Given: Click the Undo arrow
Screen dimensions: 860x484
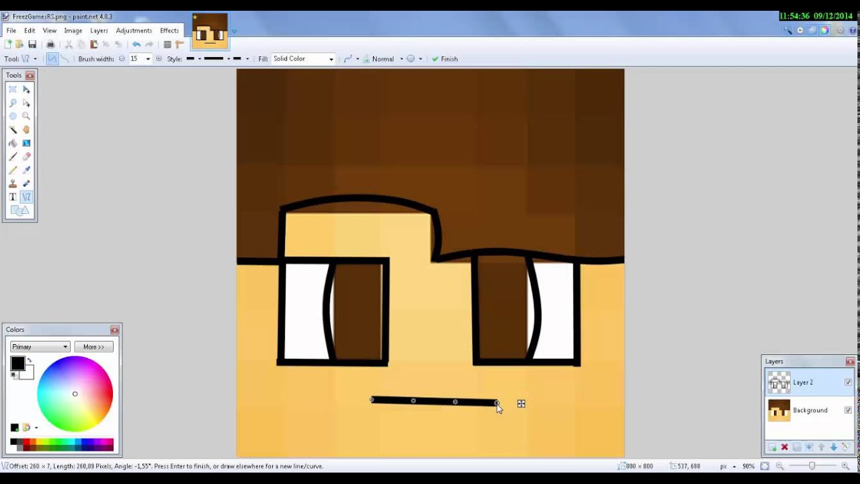Looking at the screenshot, I should [x=136, y=44].
